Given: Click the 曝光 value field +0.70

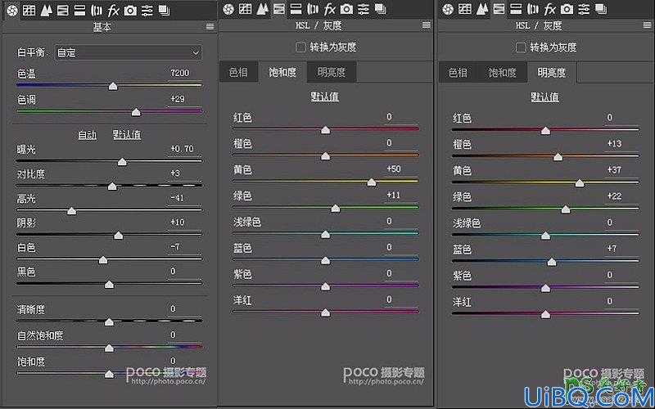Looking at the screenshot, I should pos(185,149).
